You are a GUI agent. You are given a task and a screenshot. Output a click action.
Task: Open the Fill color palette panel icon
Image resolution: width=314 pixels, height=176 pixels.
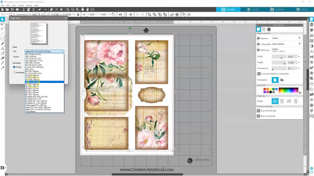coord(311,30)
